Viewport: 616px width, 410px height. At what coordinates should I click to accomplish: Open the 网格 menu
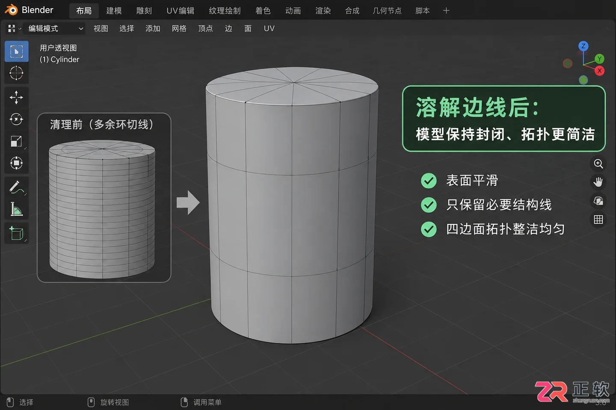[179, 29]
